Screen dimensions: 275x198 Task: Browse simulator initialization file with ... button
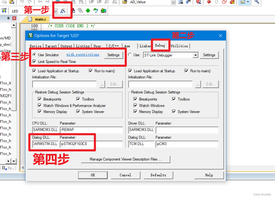pyautogui.click(x=102, y=84)
